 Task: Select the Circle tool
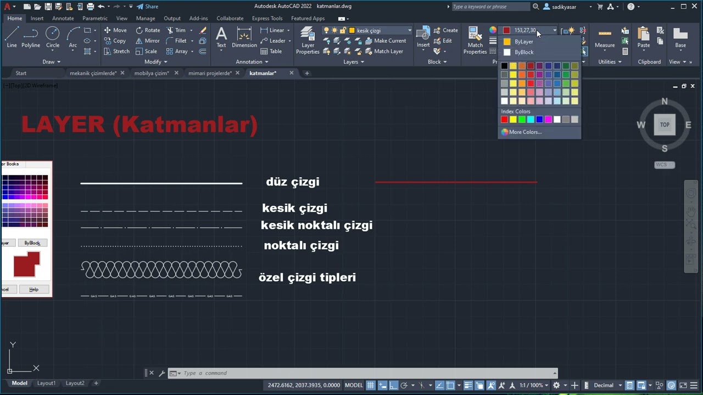[x=53, y=37]
